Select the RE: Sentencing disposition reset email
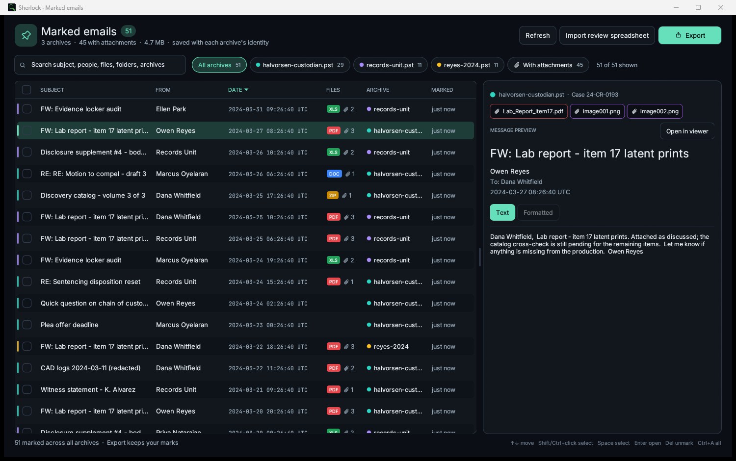Image resolution: width=736 pixels, height=461 pixels. (x=245, y=282)
